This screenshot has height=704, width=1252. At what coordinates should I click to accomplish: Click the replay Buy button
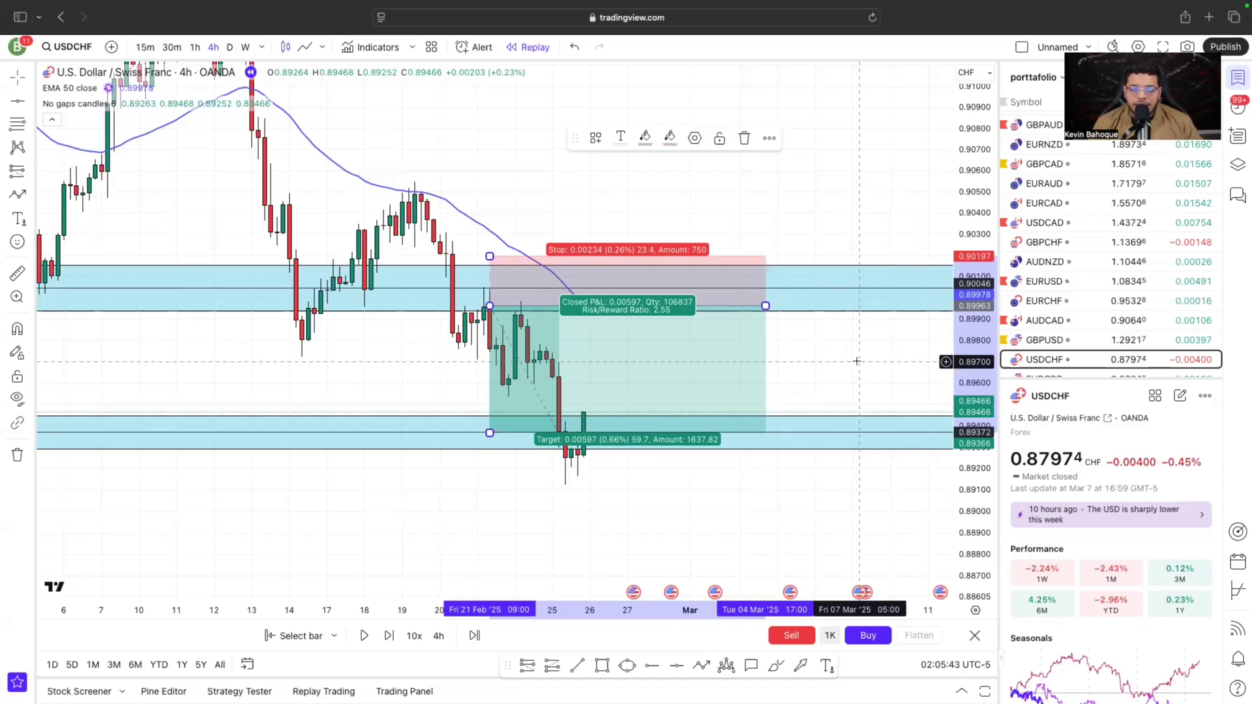(868, 636)
